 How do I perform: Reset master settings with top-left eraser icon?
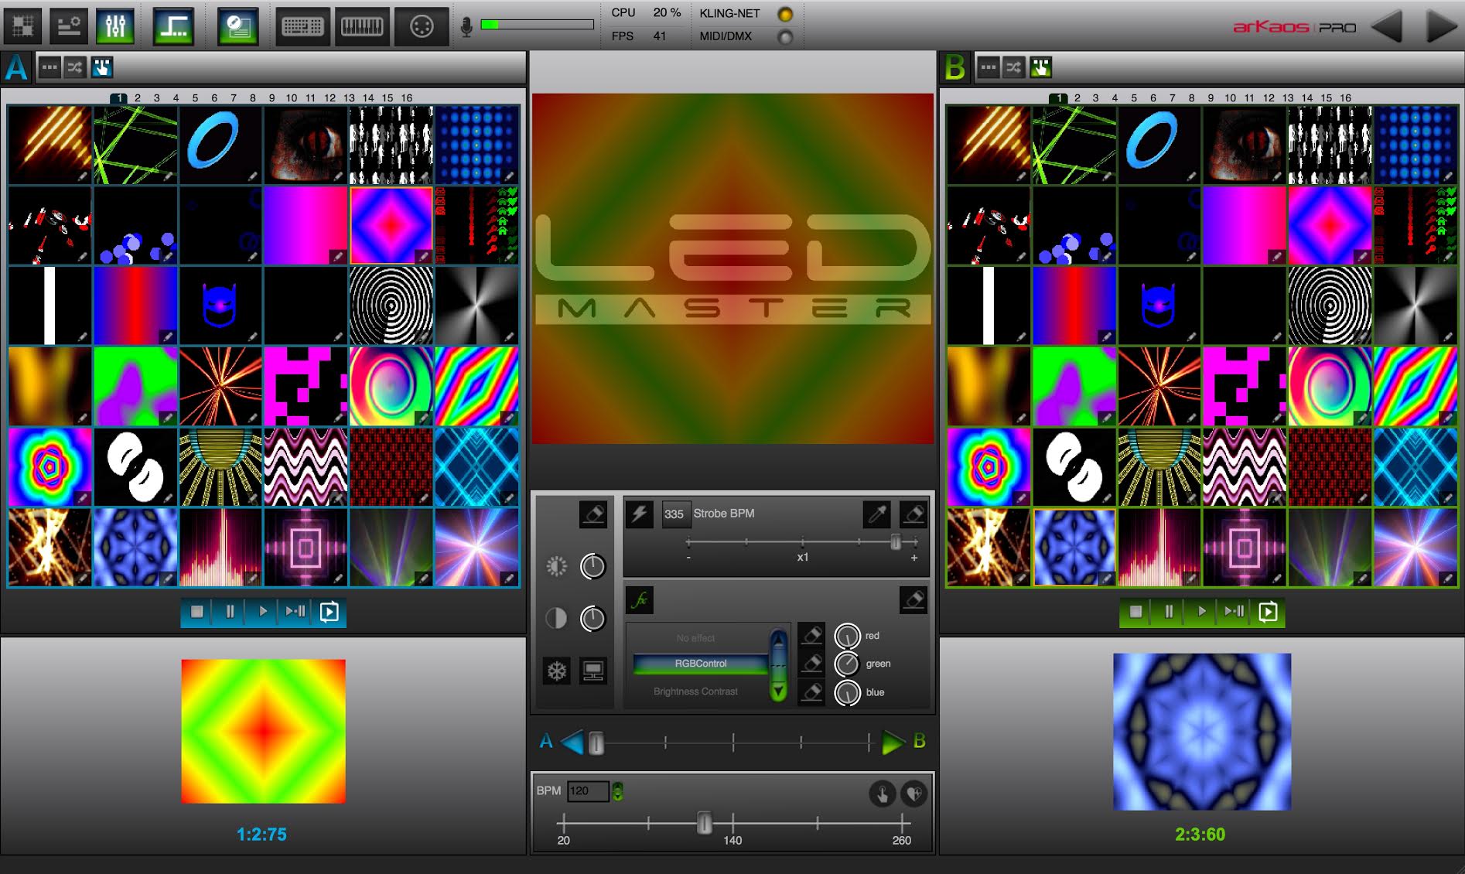tap(593, 514)
